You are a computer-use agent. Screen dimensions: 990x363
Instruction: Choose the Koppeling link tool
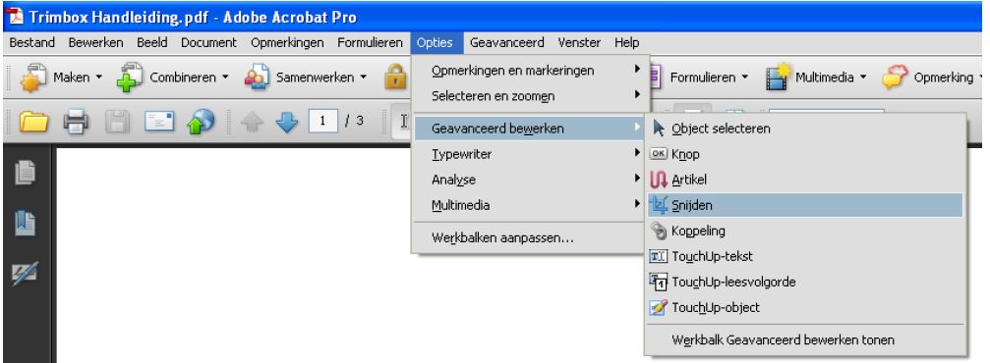[805, 232]
